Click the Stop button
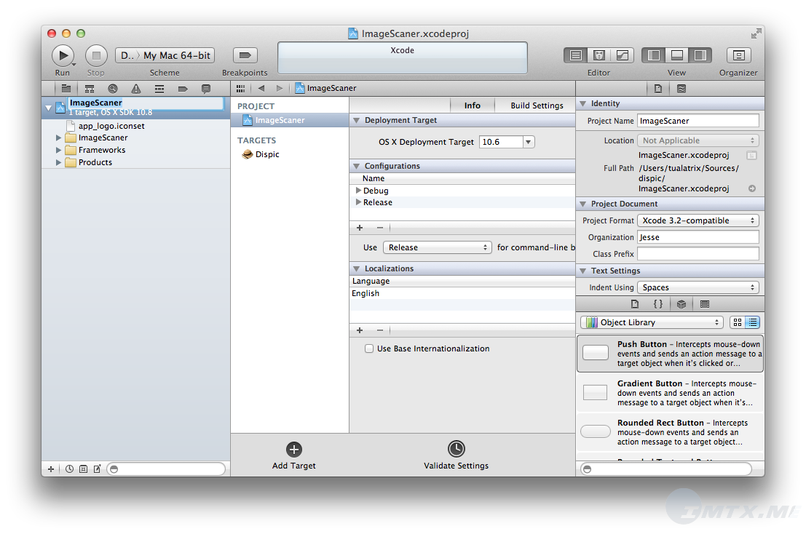This screenshot has width=806, height=534. tap(95, 55)
